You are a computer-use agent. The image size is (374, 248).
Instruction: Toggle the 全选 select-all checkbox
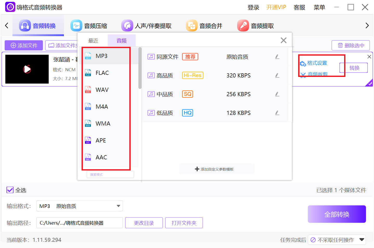[x=10, y=190]
